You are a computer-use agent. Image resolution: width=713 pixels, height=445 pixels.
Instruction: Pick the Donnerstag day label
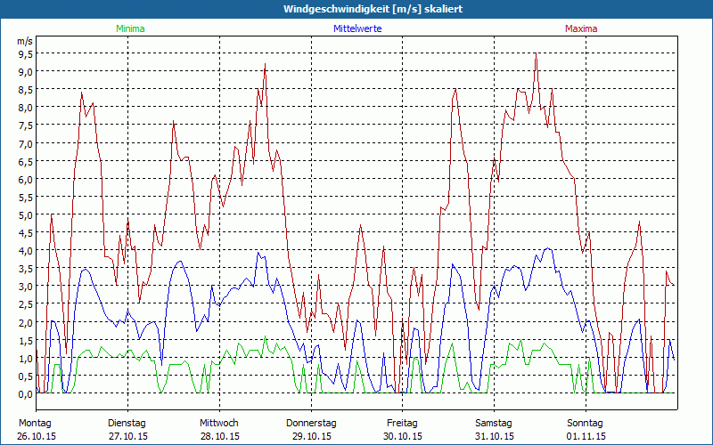311,423
